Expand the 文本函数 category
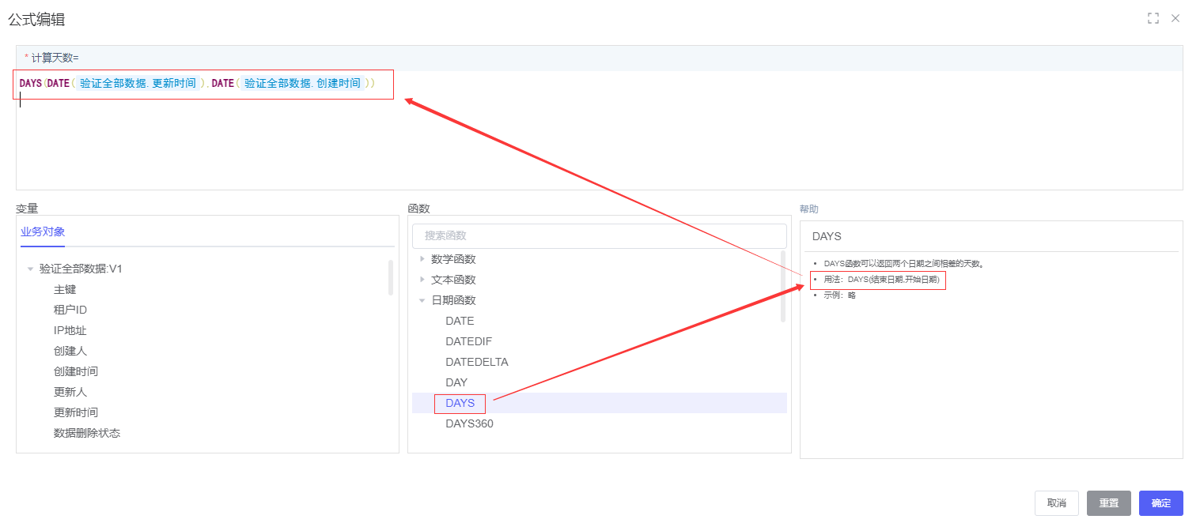Screen dimensions: 1200x523 click(x=422, y=280)
